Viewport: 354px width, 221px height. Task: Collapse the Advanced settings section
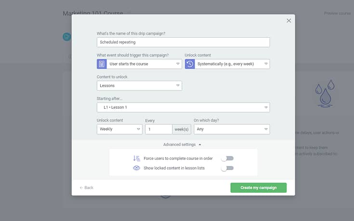tap(182, 144)
